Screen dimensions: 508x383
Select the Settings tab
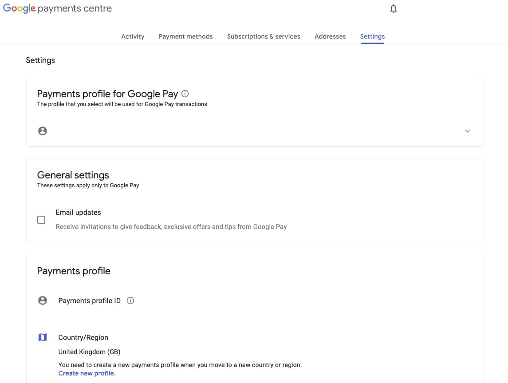(372, 36)
